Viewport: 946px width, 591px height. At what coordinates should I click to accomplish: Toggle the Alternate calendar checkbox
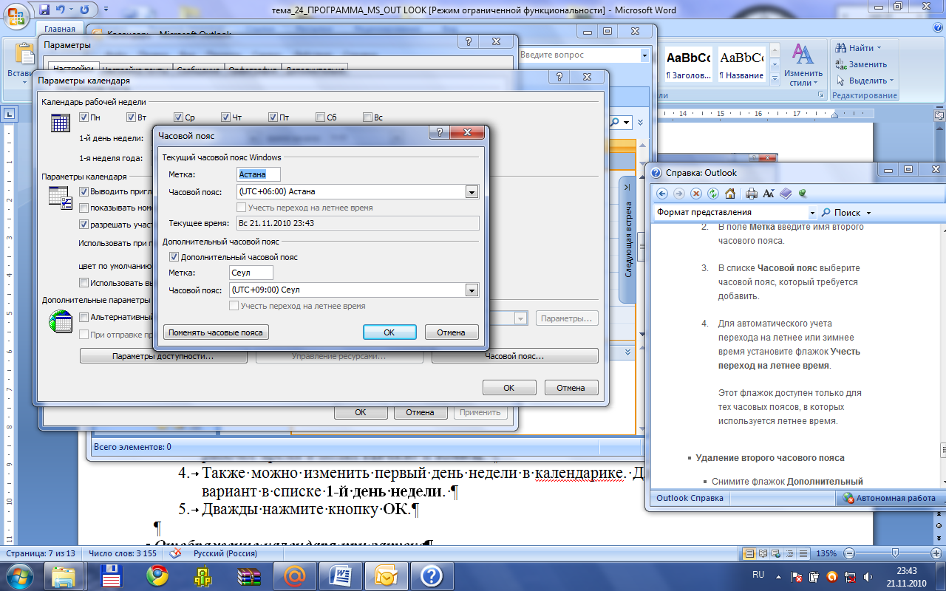(x=84, y=318)
